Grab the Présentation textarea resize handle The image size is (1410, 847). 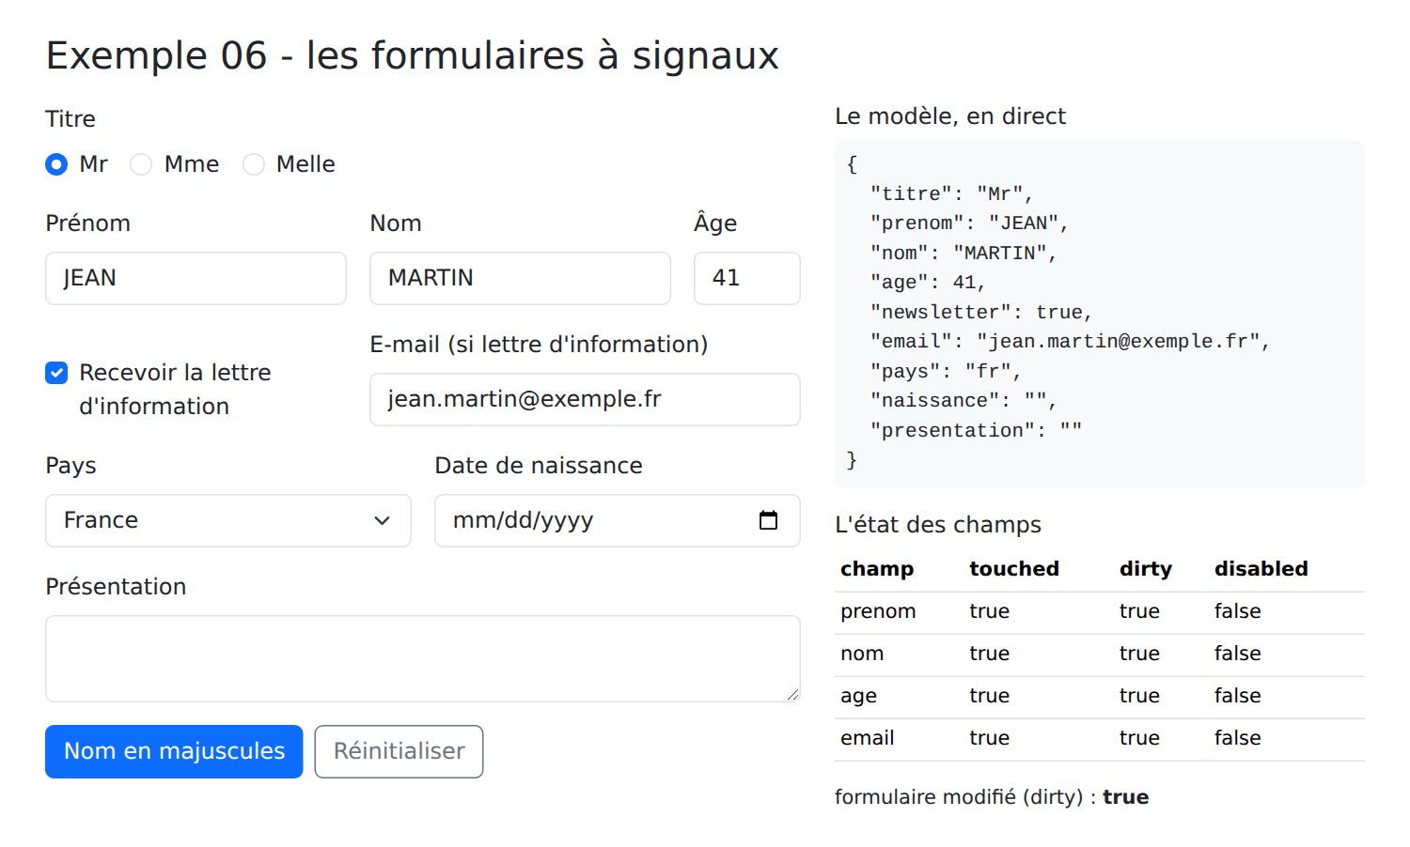(x=793, y=695)
